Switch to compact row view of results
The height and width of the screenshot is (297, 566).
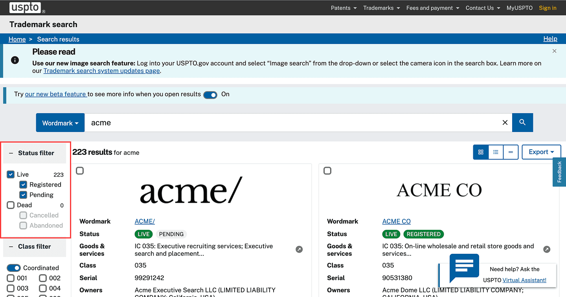pos(511,152)
